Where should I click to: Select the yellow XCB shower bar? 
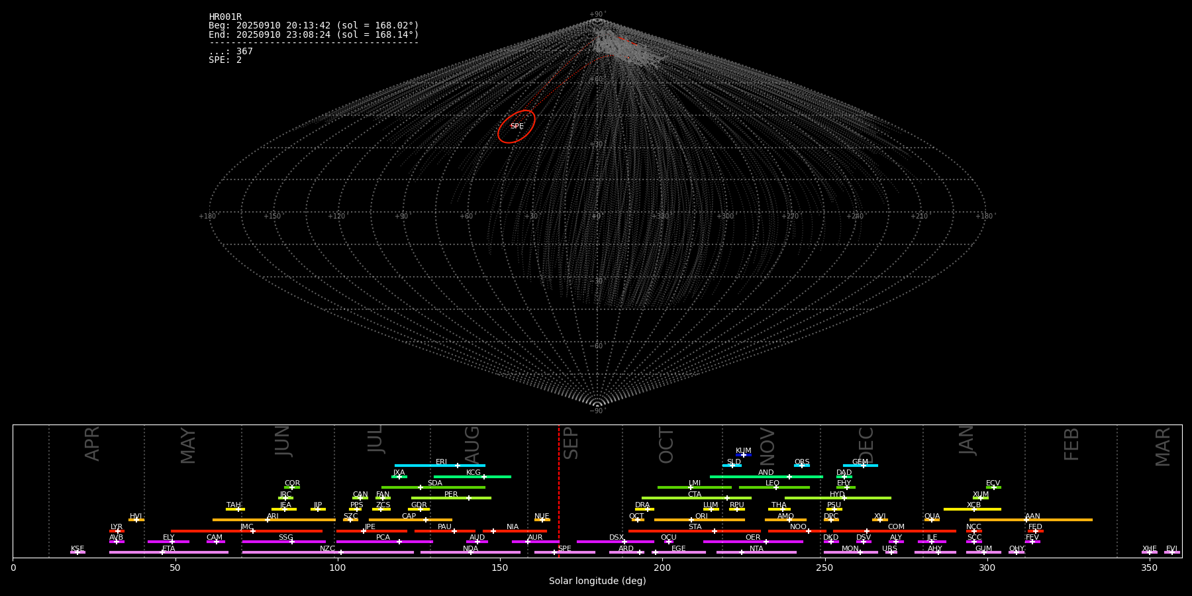[973, 509]
